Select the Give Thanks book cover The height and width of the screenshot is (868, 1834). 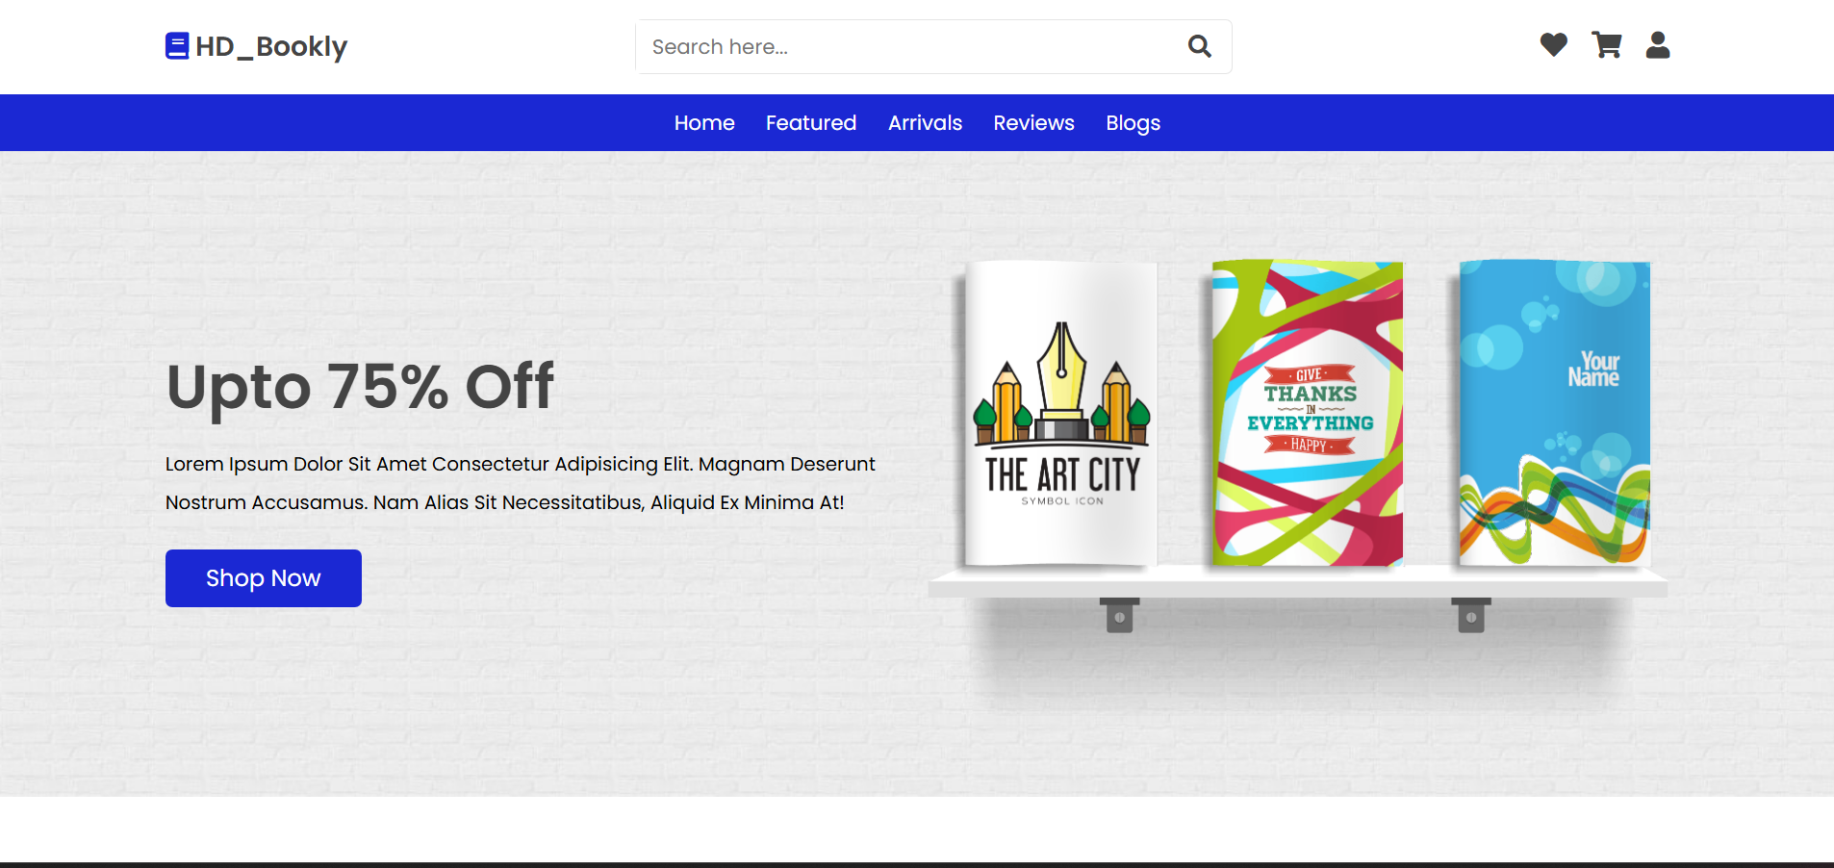click(x=1307, y=414)
